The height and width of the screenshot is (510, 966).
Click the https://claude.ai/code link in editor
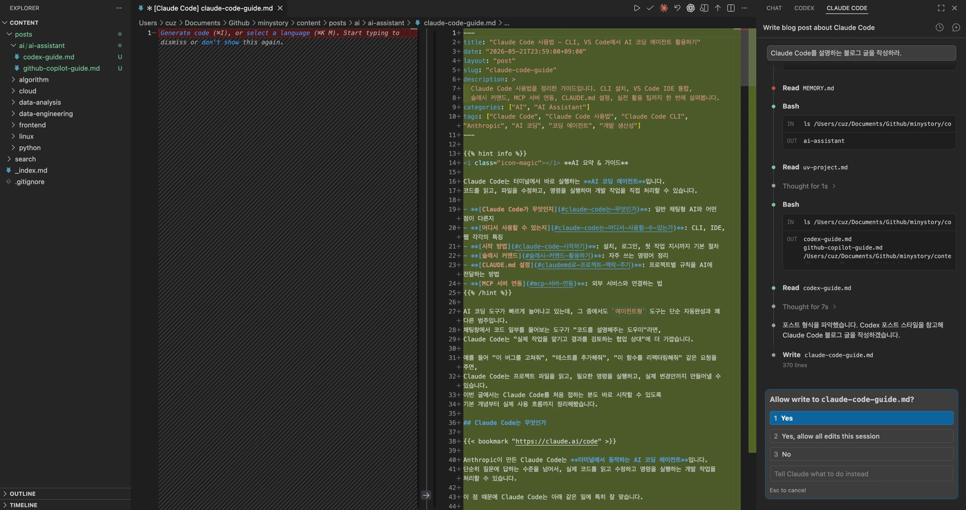coord(556,441)
